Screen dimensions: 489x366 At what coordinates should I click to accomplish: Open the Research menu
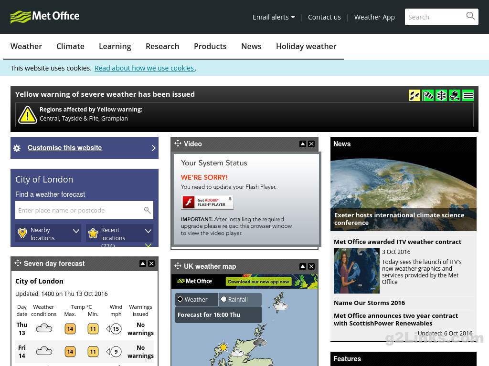click(162, 46)
